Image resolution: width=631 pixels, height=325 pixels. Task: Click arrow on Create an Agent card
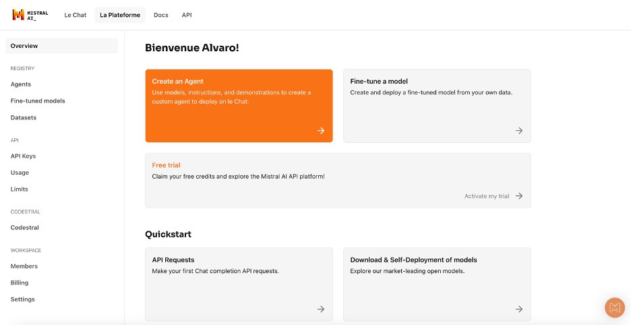[321, 131]
